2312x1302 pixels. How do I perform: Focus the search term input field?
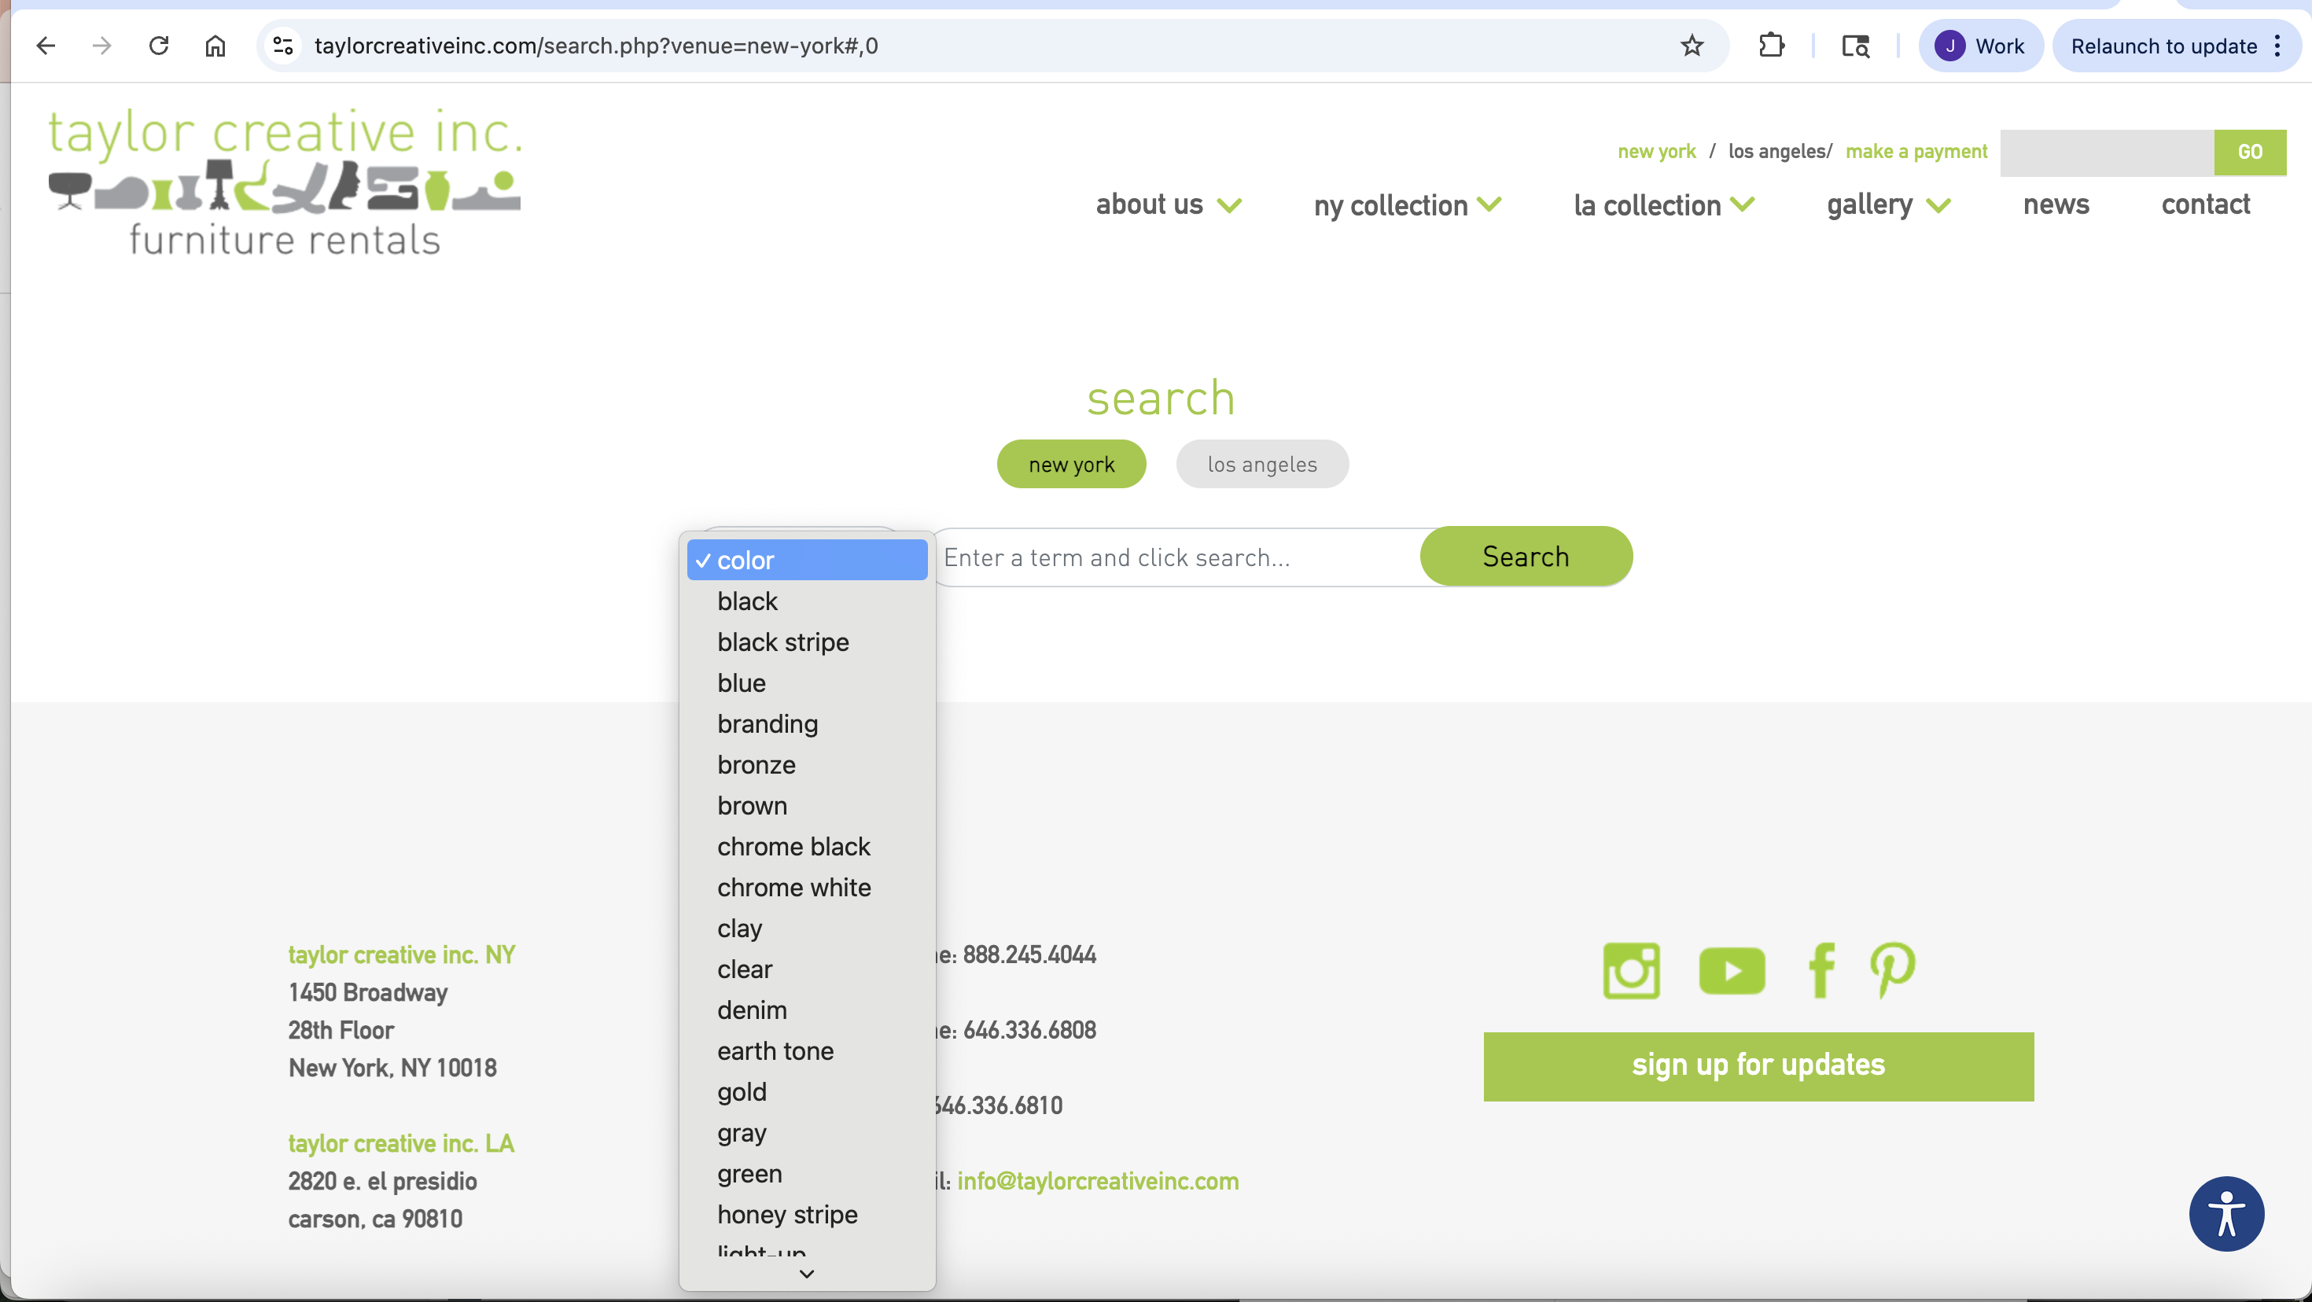tap(1177, 557)
